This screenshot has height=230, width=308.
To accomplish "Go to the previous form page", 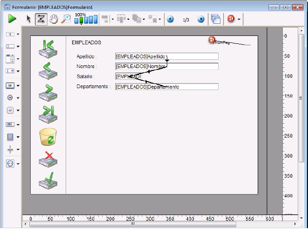I will [x=171, y=20].
